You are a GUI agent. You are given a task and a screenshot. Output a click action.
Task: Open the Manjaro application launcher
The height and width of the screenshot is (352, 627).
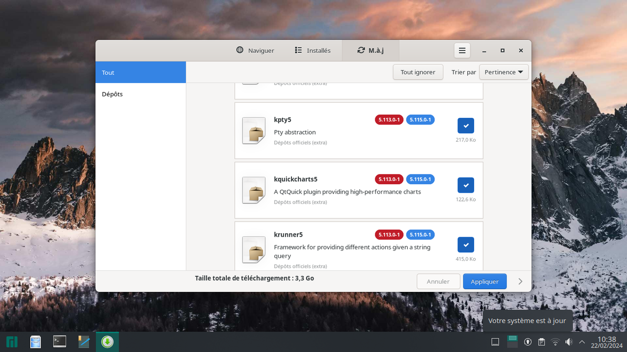point(12,342)
